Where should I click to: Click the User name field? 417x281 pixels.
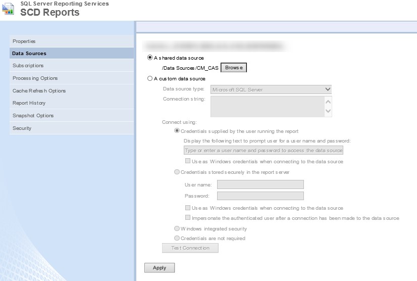click(260, 184)
